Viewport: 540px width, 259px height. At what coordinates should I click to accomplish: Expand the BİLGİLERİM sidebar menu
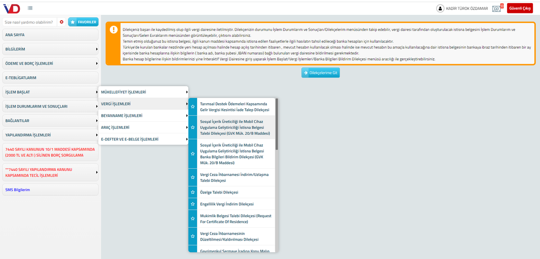coord(49,49)
